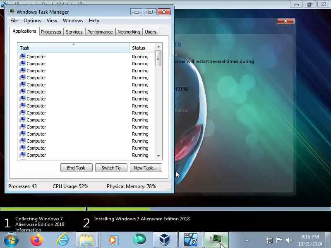Click the End Task button
The width and height of the screenshot is (331, 248).
[77, 168]
